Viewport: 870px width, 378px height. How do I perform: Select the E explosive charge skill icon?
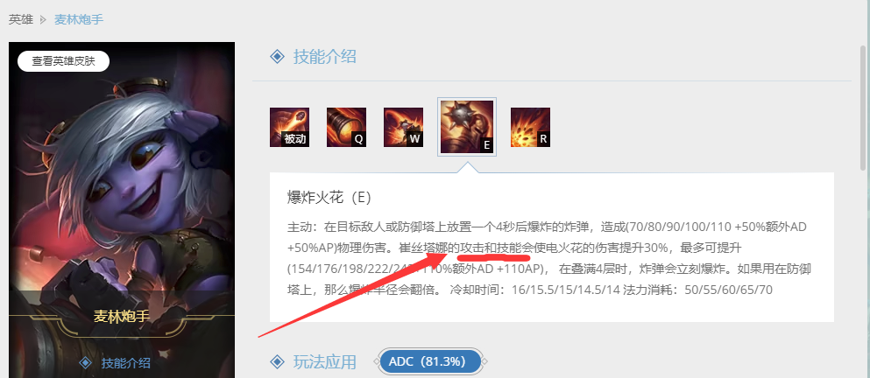(x=467, y=127)
